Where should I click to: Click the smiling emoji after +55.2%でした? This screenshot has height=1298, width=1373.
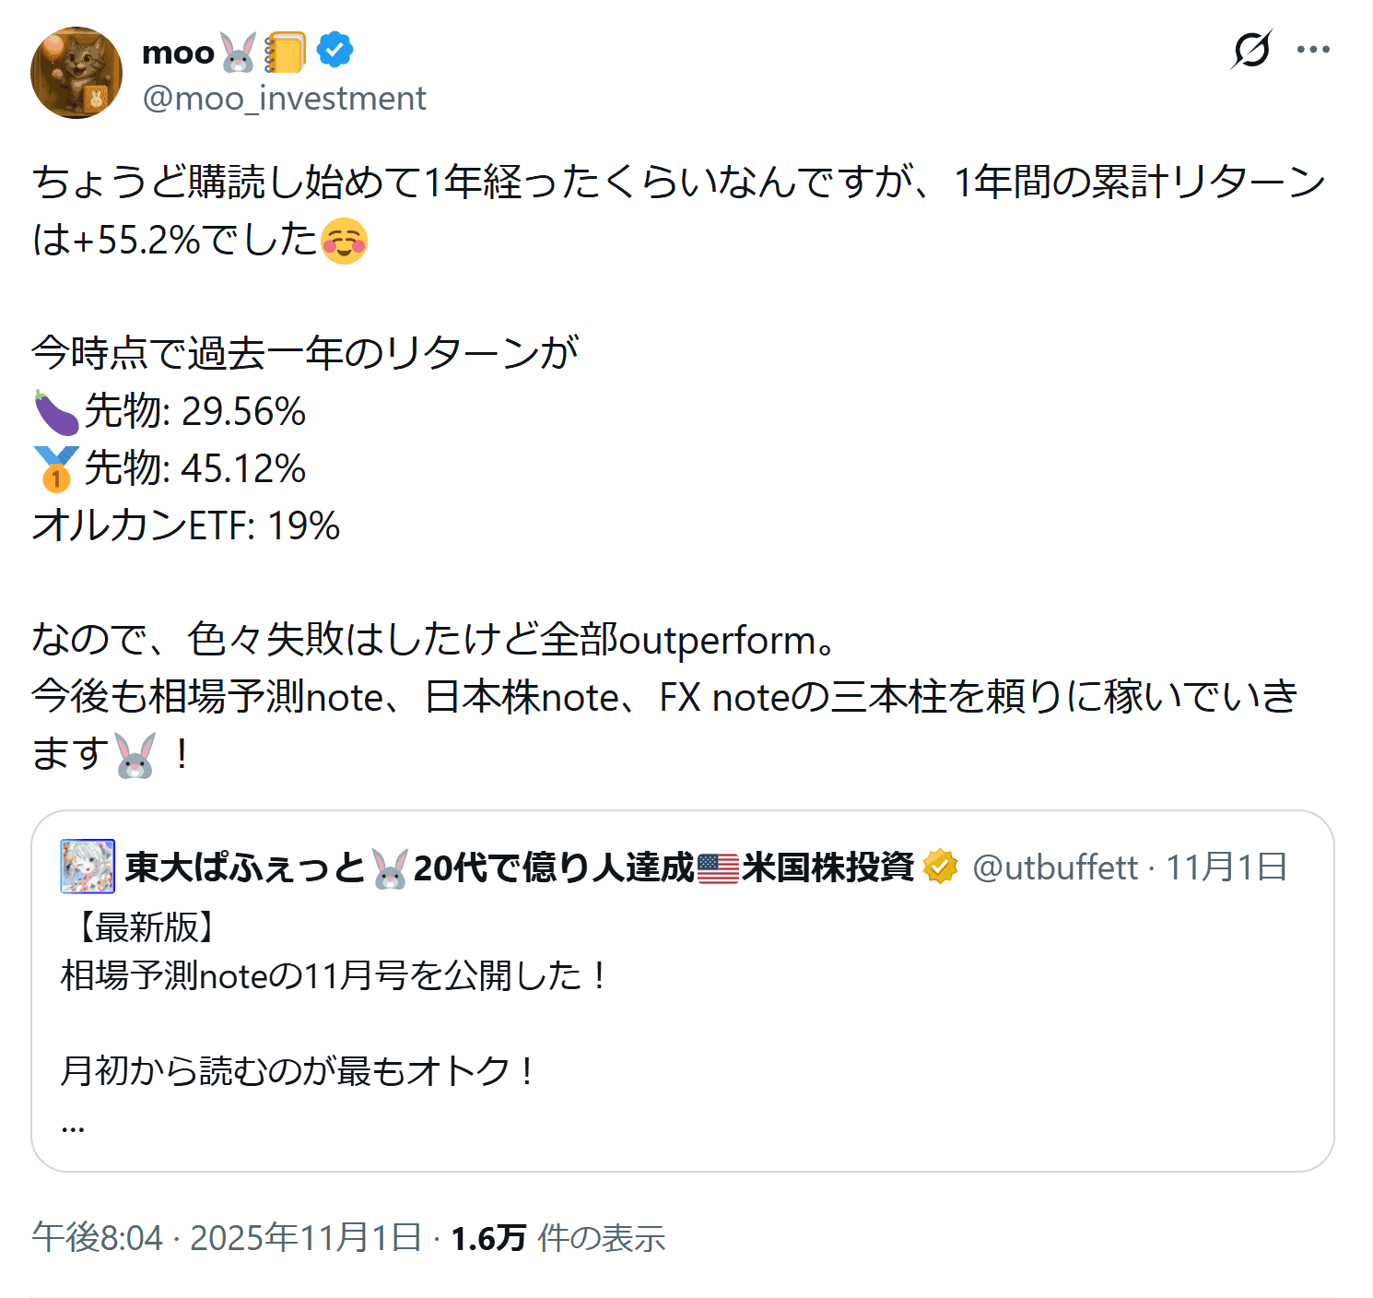point(344,242)
